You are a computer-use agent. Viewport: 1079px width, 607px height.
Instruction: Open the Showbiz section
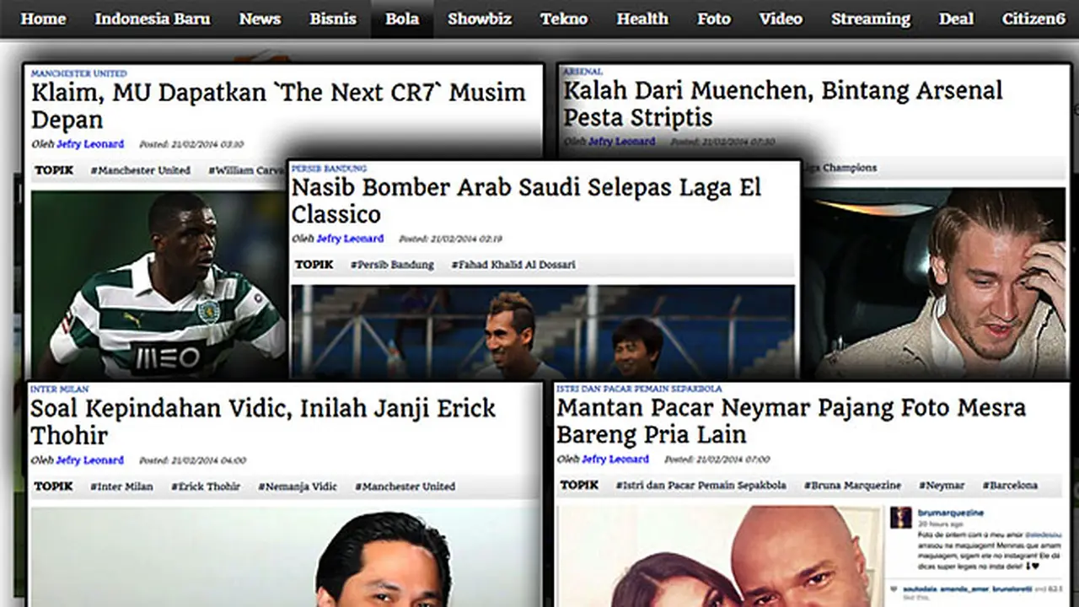coord(480,19)
